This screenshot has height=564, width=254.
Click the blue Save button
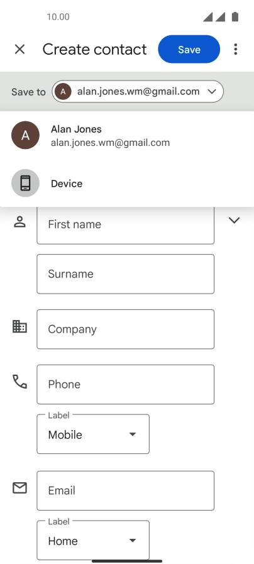coord(189,49)
